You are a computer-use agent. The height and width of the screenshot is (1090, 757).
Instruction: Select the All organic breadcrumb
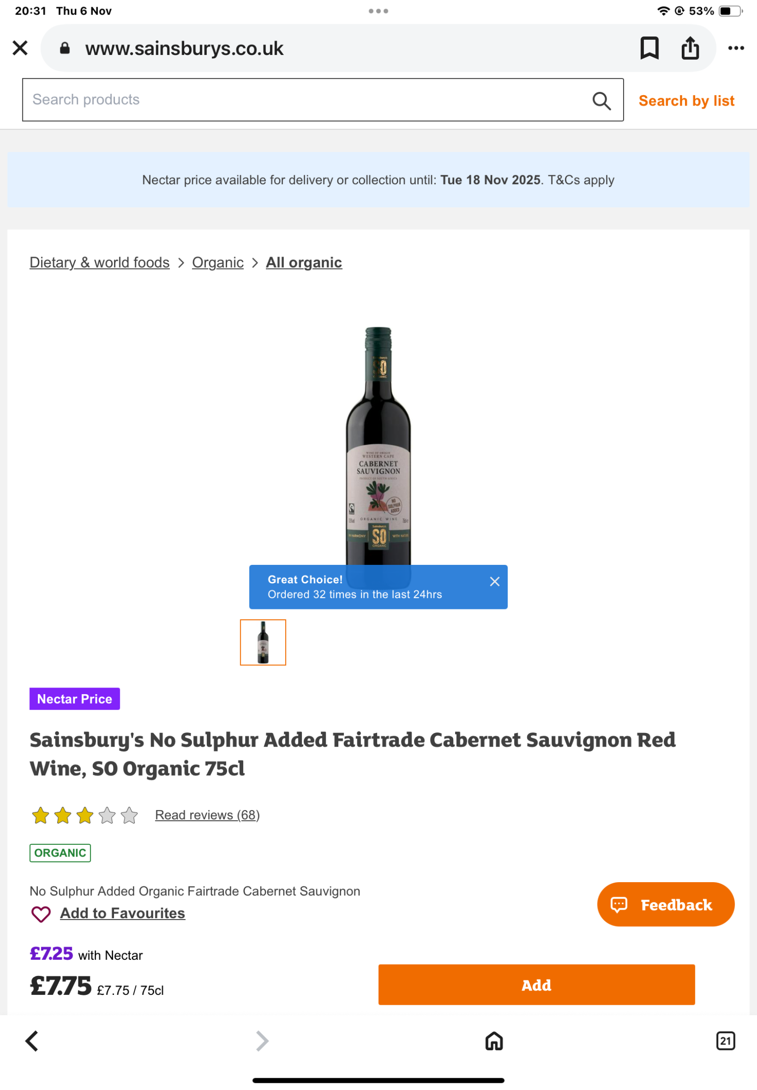click(304, 262)
